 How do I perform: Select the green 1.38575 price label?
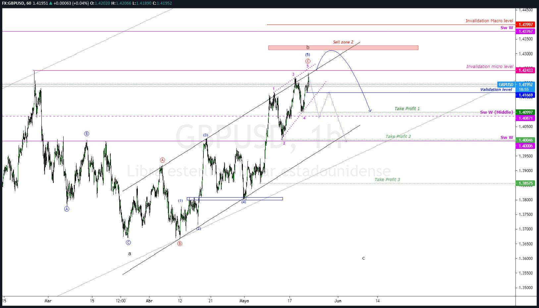point(525,183)
